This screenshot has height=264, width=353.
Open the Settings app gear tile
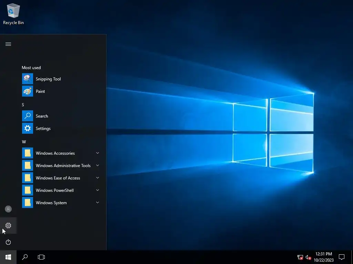(x=28, y=128)
